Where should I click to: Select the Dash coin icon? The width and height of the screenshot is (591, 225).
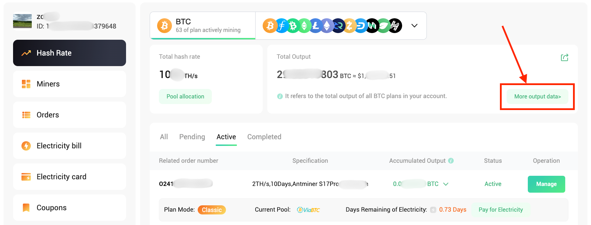click(361, 26)
